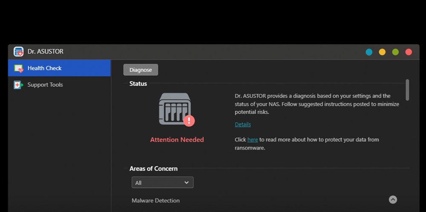Click the NAS status icon with alert
426x212 pixels.
pyautogui.click(x=177, y=109)
